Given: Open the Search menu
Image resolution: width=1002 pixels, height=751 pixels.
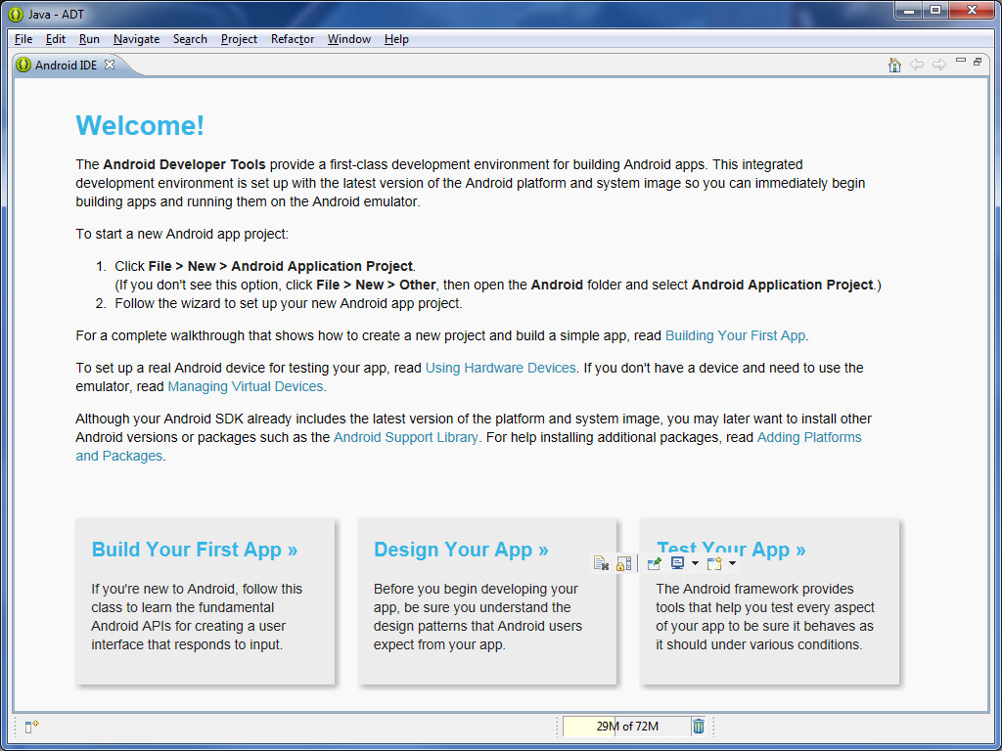Looking at the screenshot, I should pos(191,39).
